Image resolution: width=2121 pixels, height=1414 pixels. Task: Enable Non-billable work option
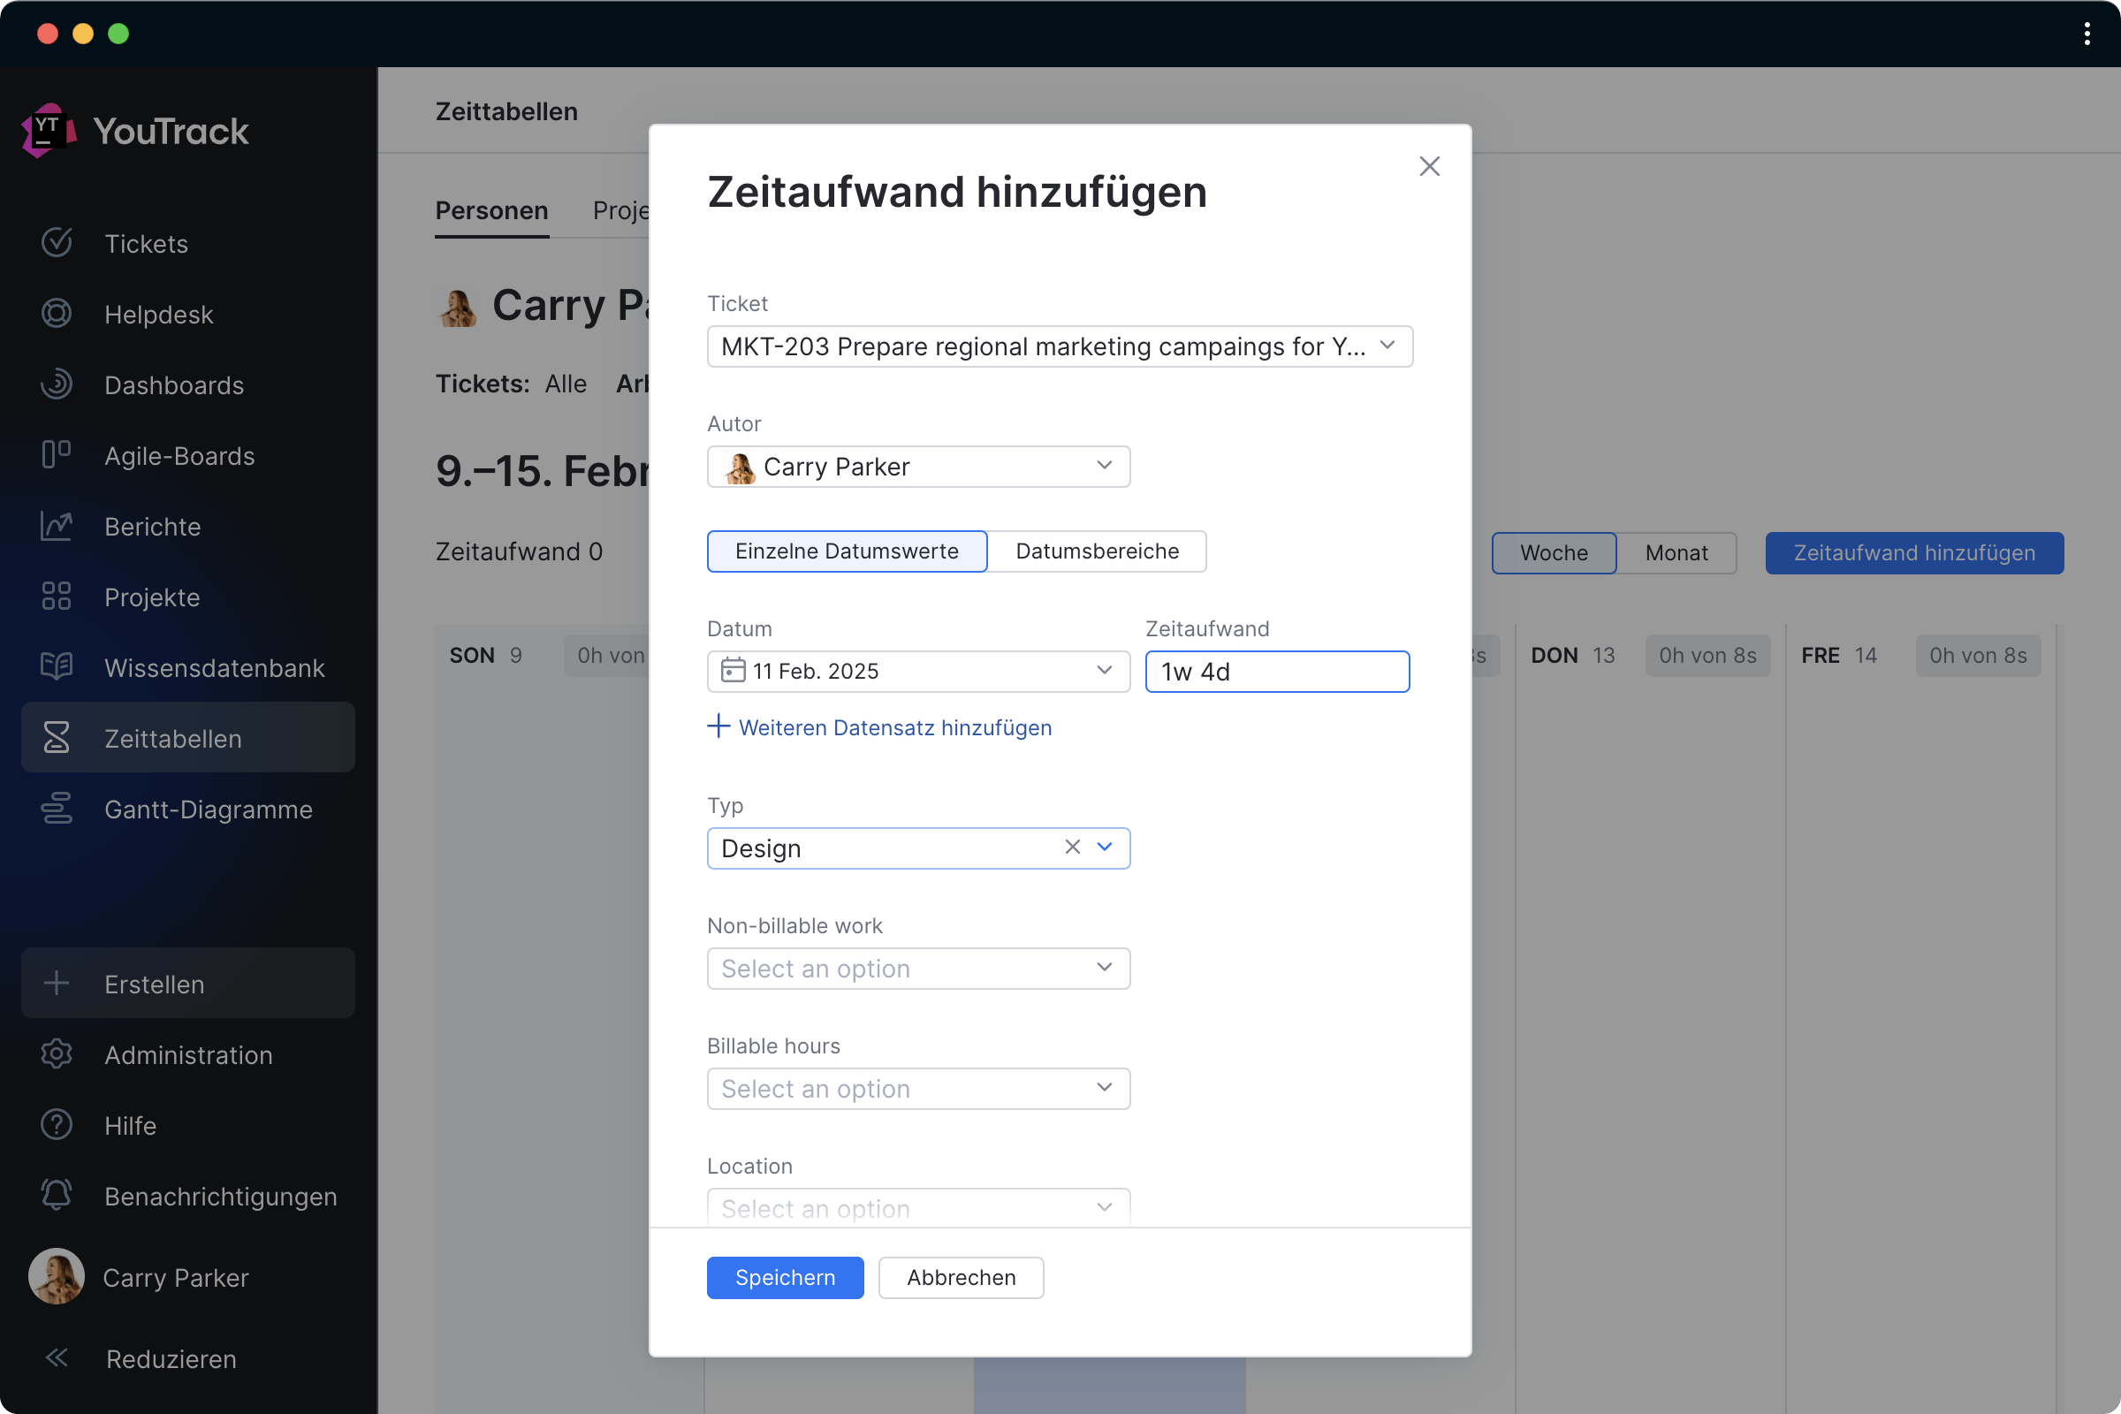[x=918, y=968]
